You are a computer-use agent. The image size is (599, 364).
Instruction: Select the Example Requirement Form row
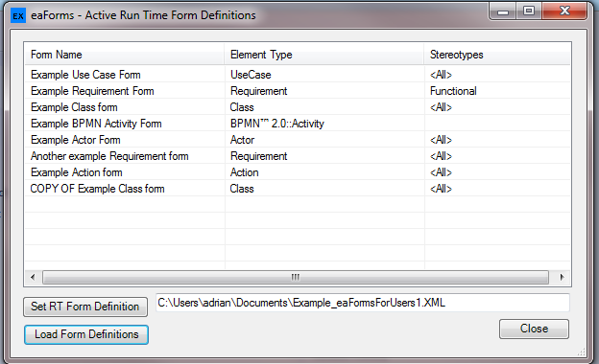tap(298, 91)
